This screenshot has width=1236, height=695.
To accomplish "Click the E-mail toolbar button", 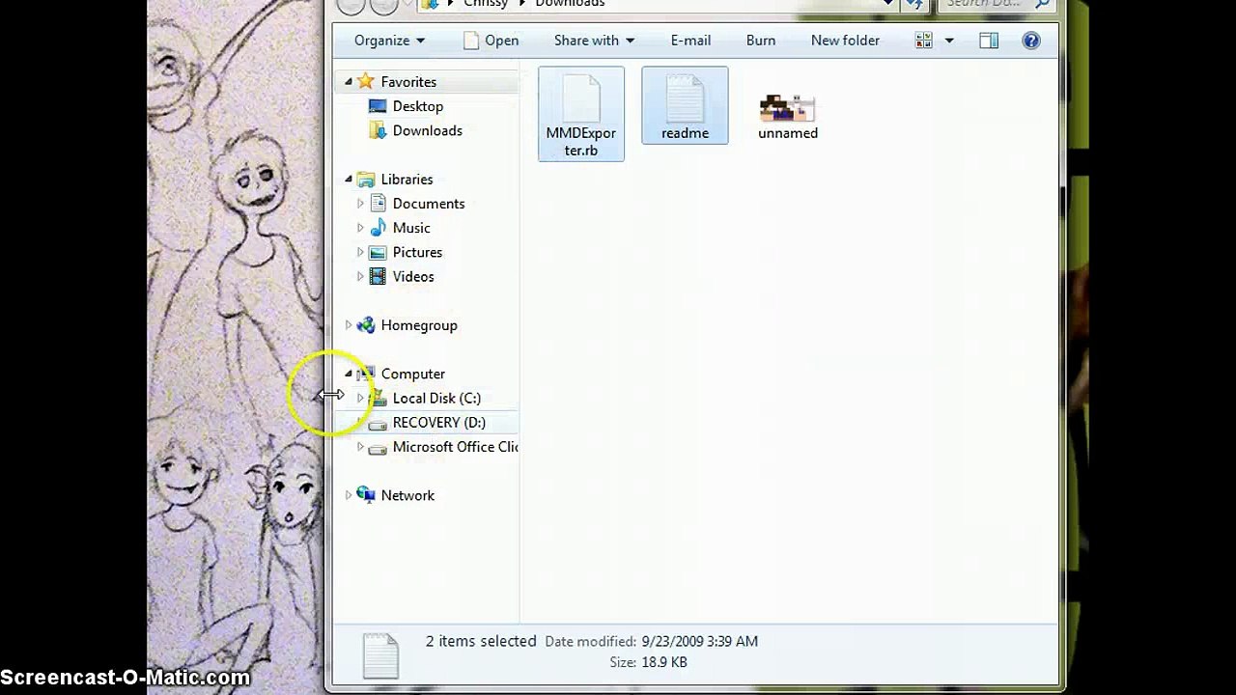I will pos(690,41).
